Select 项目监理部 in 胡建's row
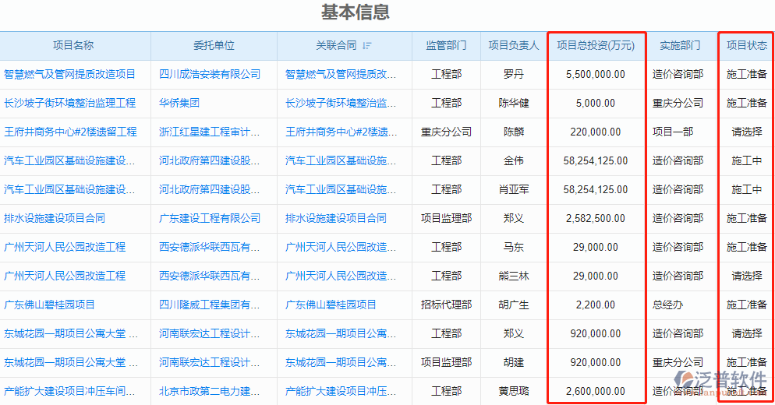This screenshot has width=775, height=405. (x=446, y=362)
